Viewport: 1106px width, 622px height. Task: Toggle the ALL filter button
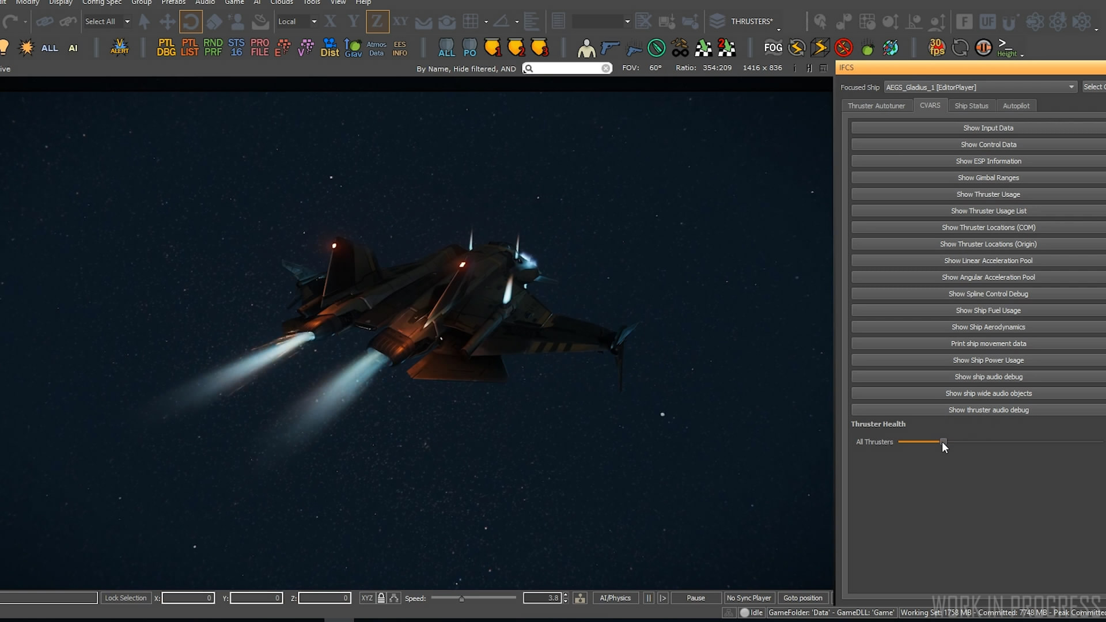pyautogui.click(x=50, y=48)
